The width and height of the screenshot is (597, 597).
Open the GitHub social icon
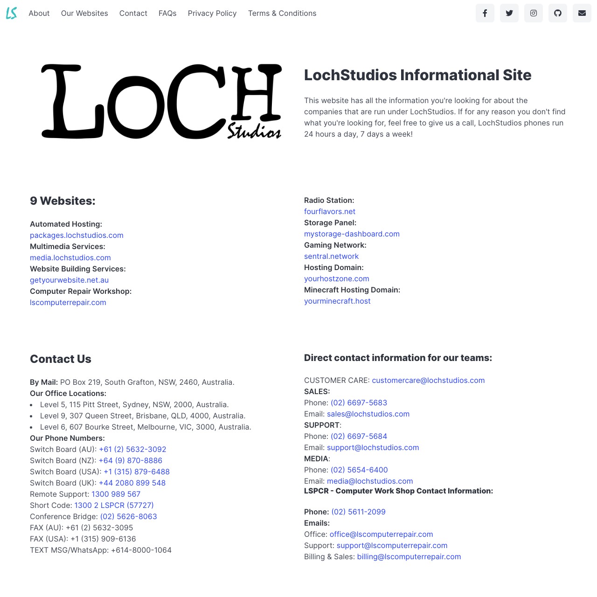click(558, 13)
